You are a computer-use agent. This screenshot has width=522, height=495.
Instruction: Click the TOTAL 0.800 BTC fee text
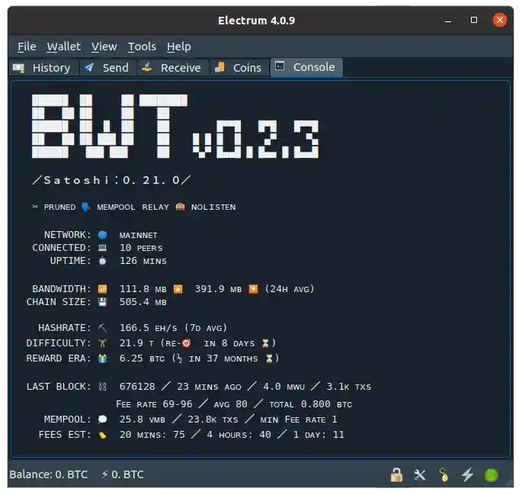click(311, 404)
